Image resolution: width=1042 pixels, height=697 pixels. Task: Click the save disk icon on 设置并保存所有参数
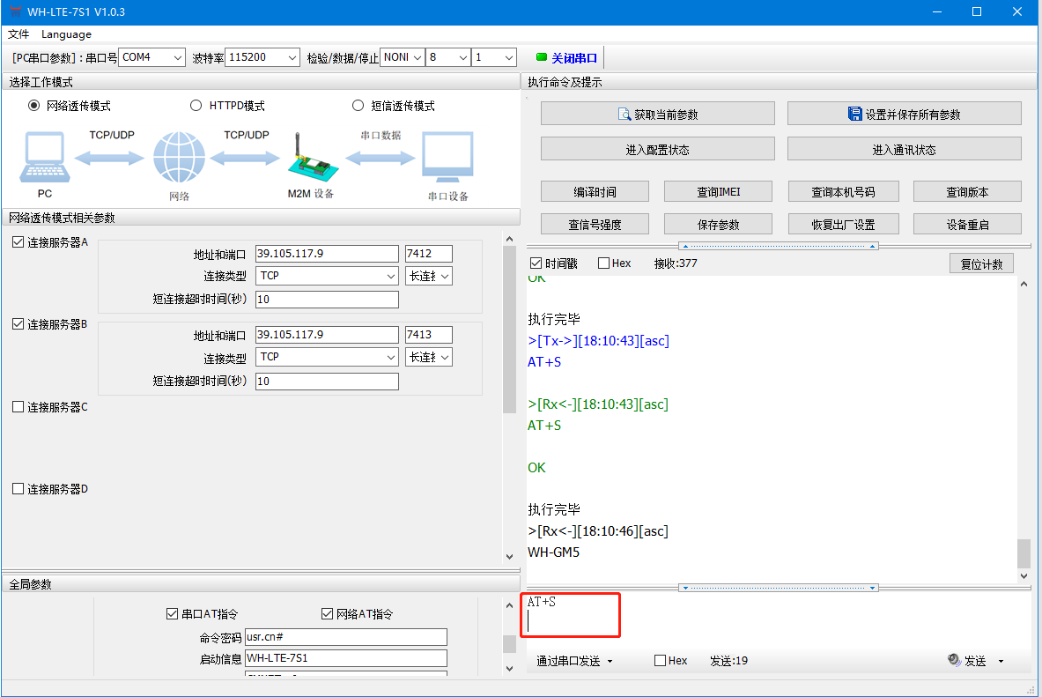click(x=854, y=115)
